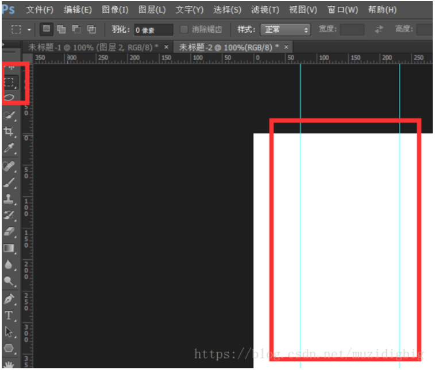The image size is (435, 370).
Task: Click the Add to Selection mode button
Action: (61, 29)
